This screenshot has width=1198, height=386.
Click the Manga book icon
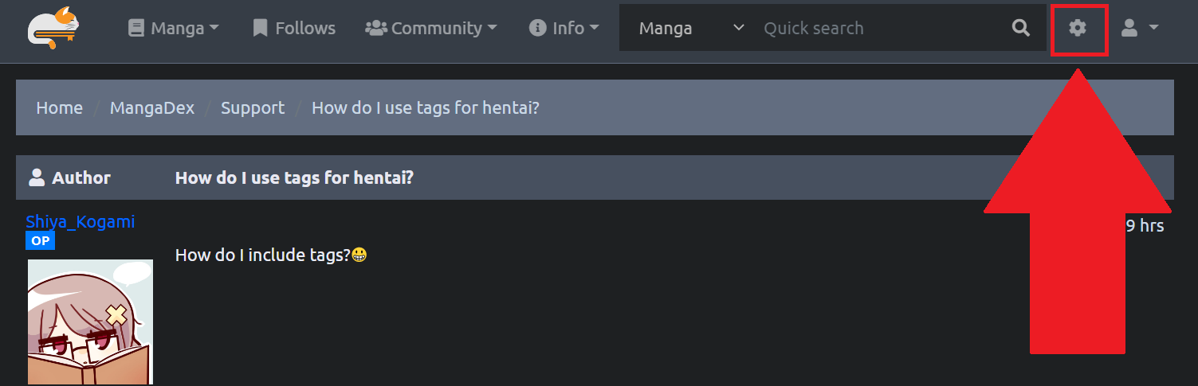click(x=136, y=29)
